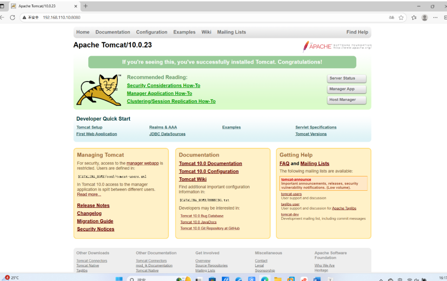This screenshot has width=447, height=281.
Task: Open Tomcat 10.0 Bug Database link
Action: coord(202,216)
